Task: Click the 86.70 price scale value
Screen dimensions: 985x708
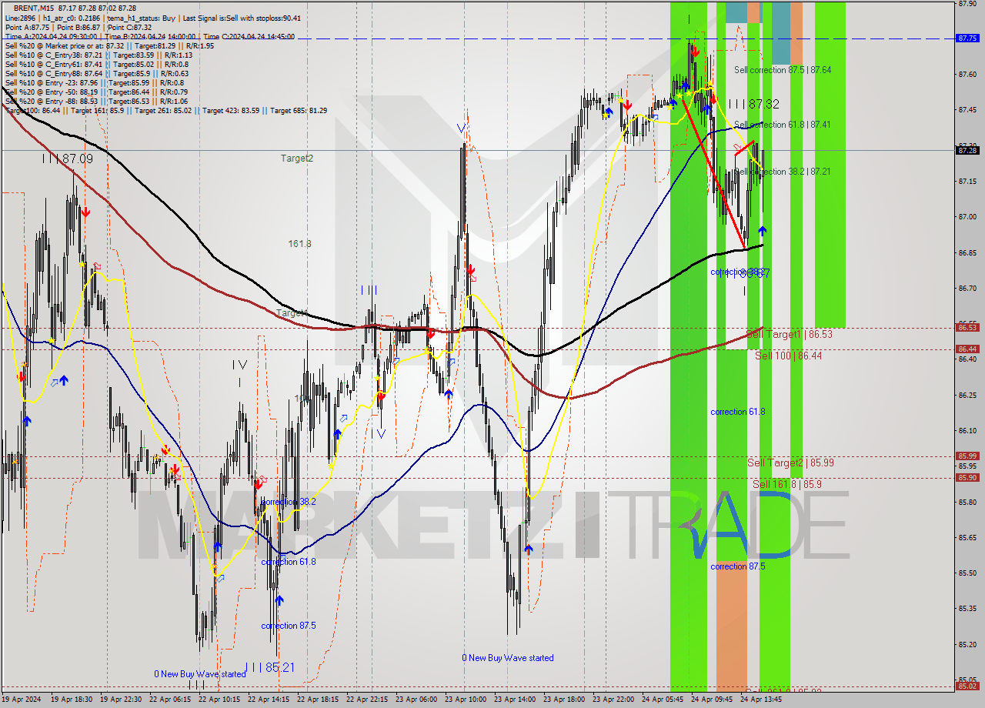Action: click(x=967, y=289)
